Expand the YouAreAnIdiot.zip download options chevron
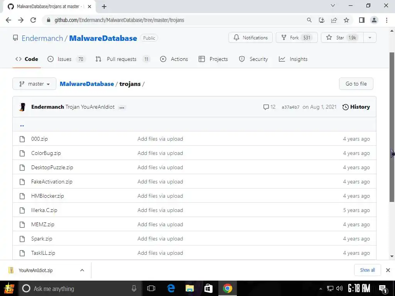Image resolution: width=395 pixels, height=296 pixels. (82, 270)
